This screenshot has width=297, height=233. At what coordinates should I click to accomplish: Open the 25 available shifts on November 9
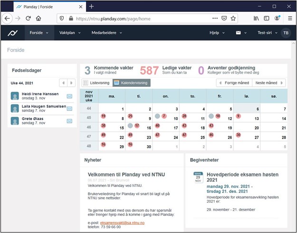tap(130, 116)
